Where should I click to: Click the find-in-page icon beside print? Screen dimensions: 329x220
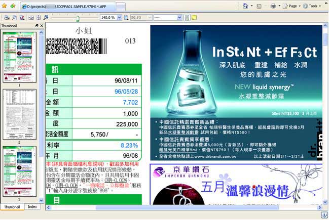point(15,18)
